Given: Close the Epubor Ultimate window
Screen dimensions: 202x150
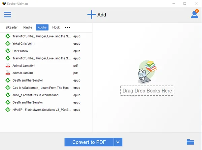Looking at the screenshot, I should (196, 3).
